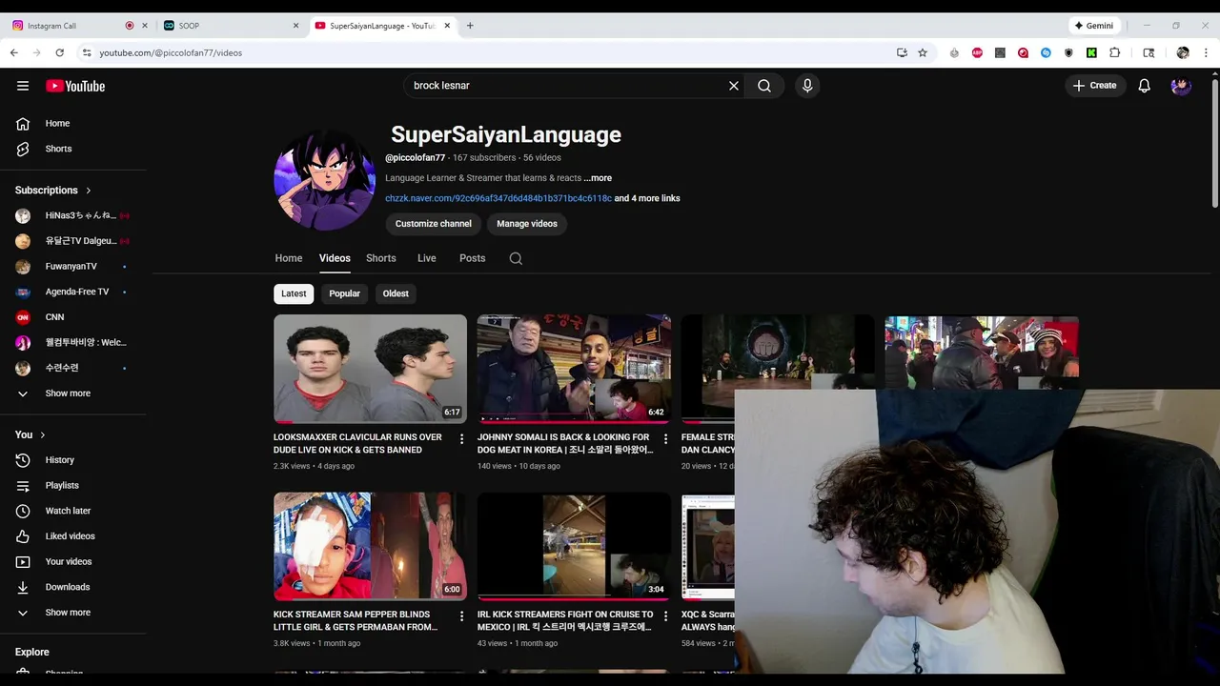The height and width of the screenshot is (686, 1220).
Task: Select the Oldest sort chip
Action: point(396,293)
